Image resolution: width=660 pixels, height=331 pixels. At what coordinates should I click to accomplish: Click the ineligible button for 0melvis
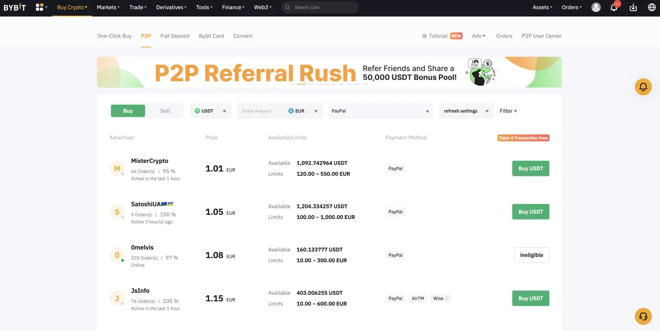click(x=531, y=255)
